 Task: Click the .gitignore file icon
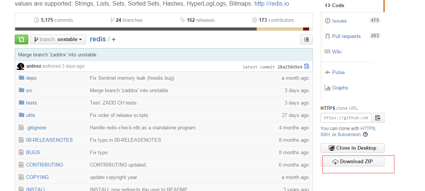(x=21, y=127)
